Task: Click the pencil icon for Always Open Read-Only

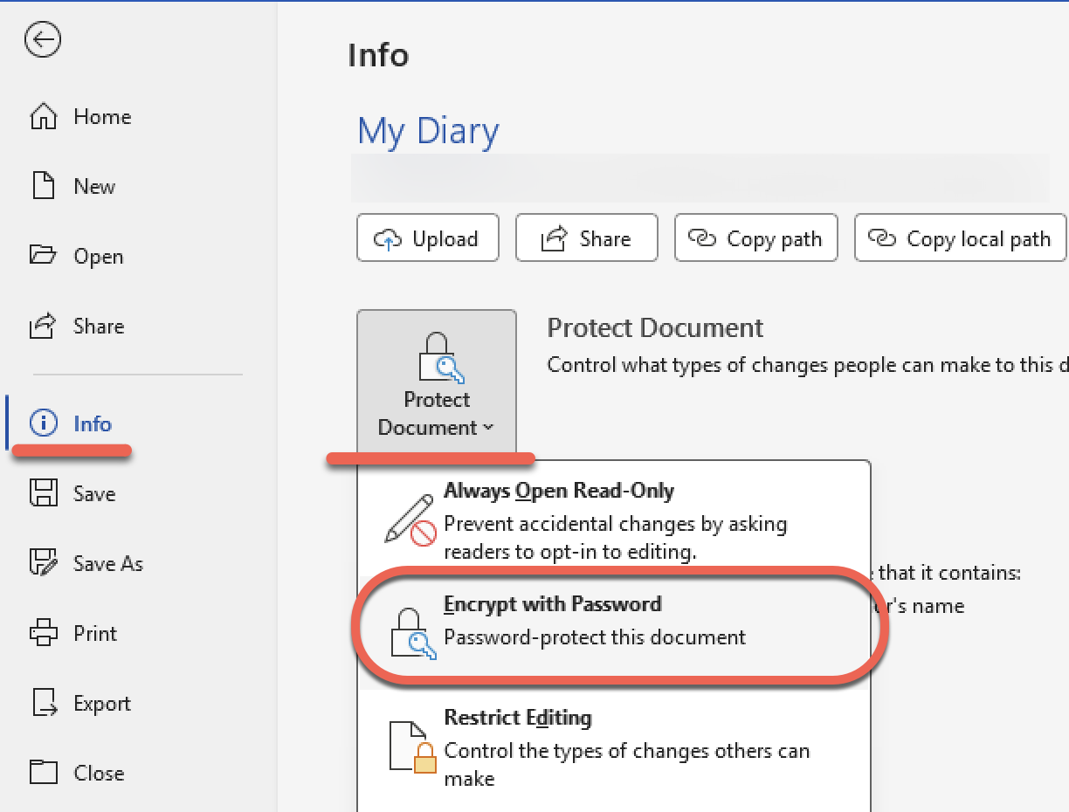Action: (x=410, y=521)
